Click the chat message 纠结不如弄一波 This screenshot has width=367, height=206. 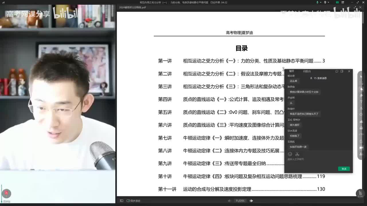pos(298,147)
